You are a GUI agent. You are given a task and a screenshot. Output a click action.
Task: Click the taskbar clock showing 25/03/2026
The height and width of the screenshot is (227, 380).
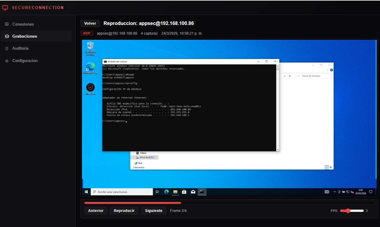click(x=360, y=192)
